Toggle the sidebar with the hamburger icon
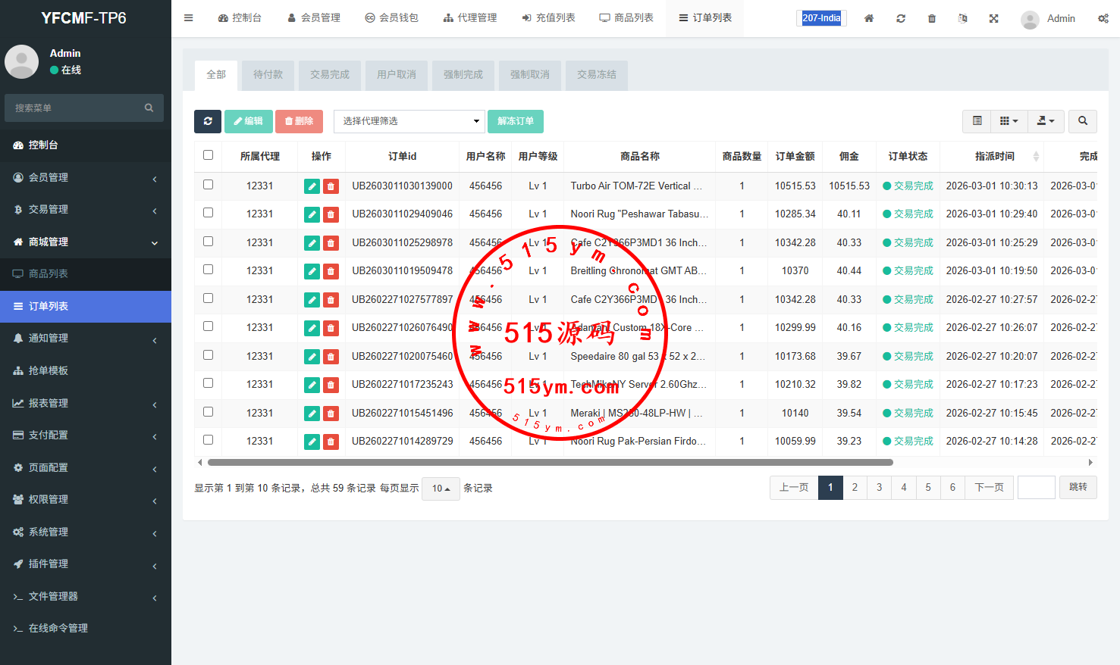 pyautogui.click(x=189, y=18)
